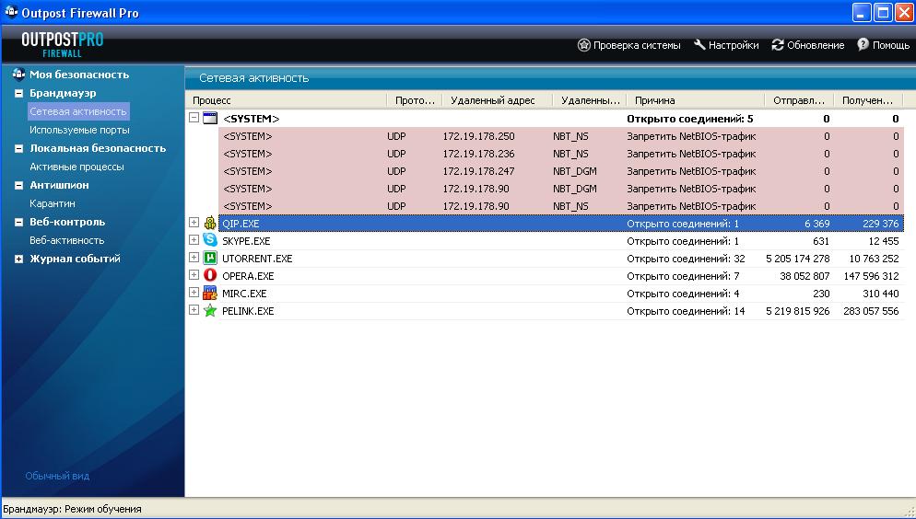Image resolution: width=916 pixels, height=519 pixels.
Task: Collapse the Локальная безопасность section
Action: point(18,149)
